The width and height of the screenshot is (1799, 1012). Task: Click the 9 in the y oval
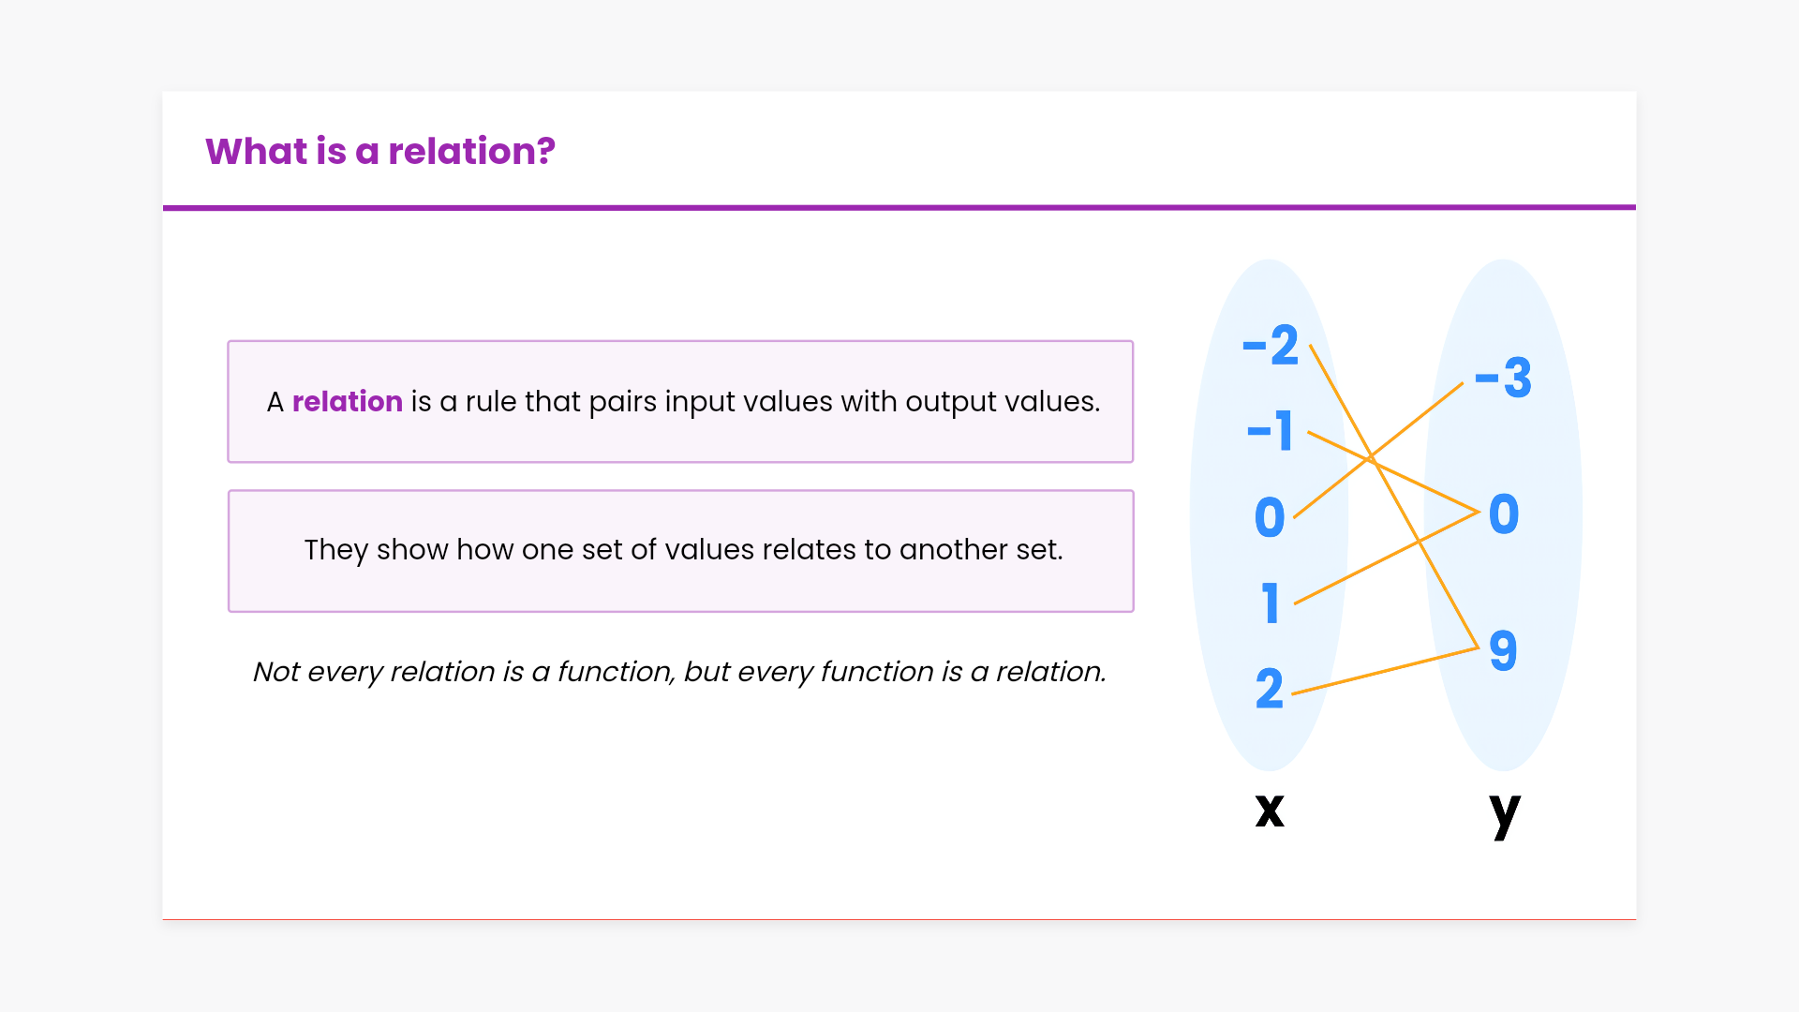tap(1503, 650)
